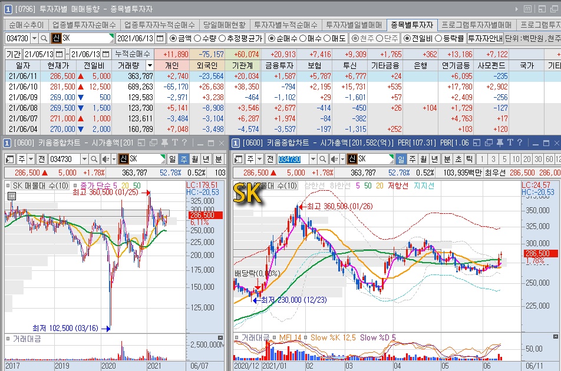This screenshot has width=561, height=371.
Task: Switch to 업종투자자누적순매수 tab
Action: pos(160,25)
